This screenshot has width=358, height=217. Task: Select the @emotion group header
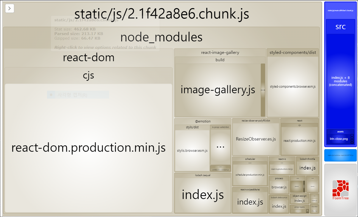[203, 121]
